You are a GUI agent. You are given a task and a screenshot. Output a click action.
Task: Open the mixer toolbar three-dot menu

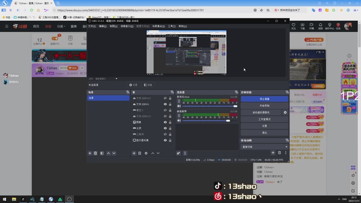(185, 153)
